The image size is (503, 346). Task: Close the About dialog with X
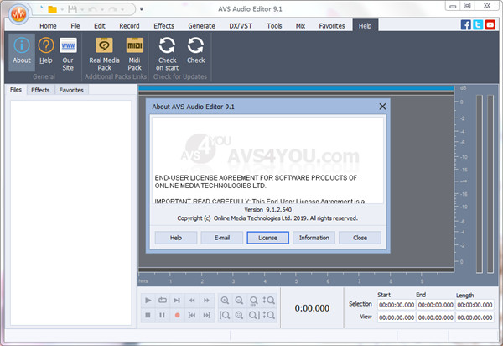coord(382,107)
